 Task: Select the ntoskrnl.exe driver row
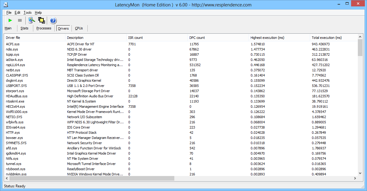click(x=181, y=101)
